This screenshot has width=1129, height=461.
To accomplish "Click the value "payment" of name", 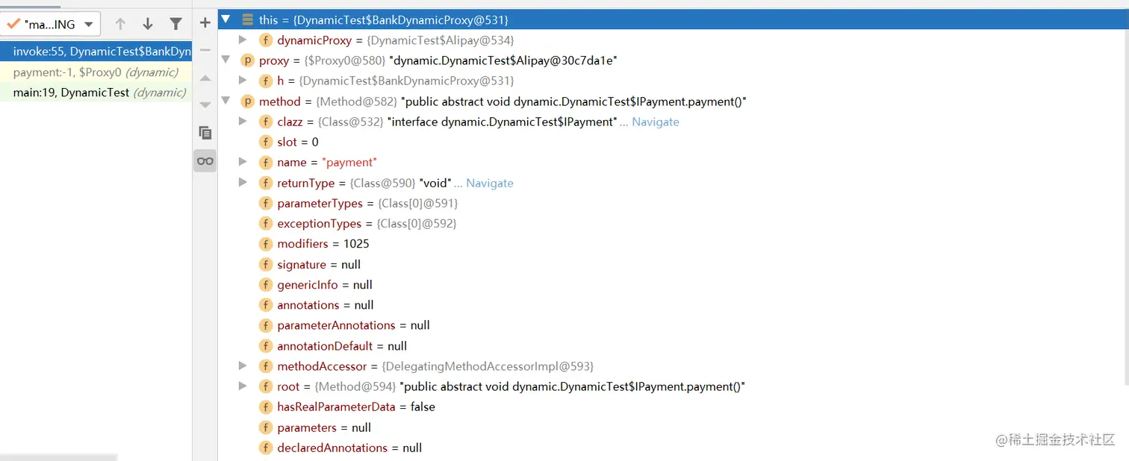I will (x=349, y=162).
